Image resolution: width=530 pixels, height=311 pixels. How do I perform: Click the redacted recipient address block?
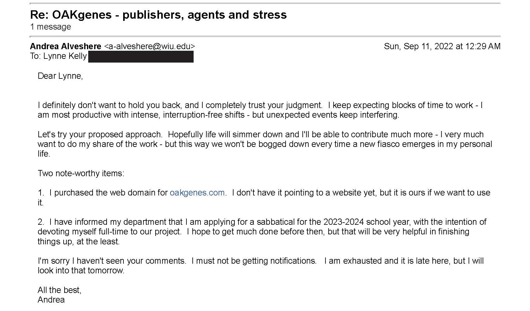pyautogui.click(x=141, y=57)
